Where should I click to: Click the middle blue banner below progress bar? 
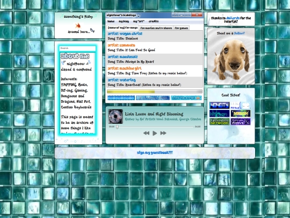(x=153, y=98)
